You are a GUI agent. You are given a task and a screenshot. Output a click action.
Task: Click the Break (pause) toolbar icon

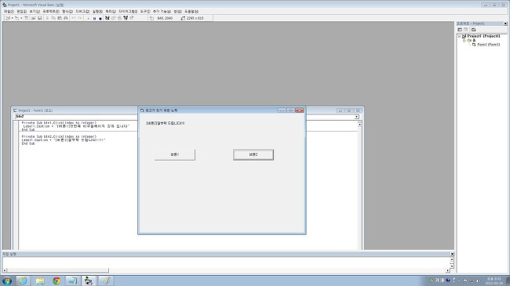tap(94, 18)
